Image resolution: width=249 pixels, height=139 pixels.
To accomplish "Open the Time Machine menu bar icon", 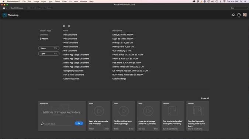I will pos(217,1).
